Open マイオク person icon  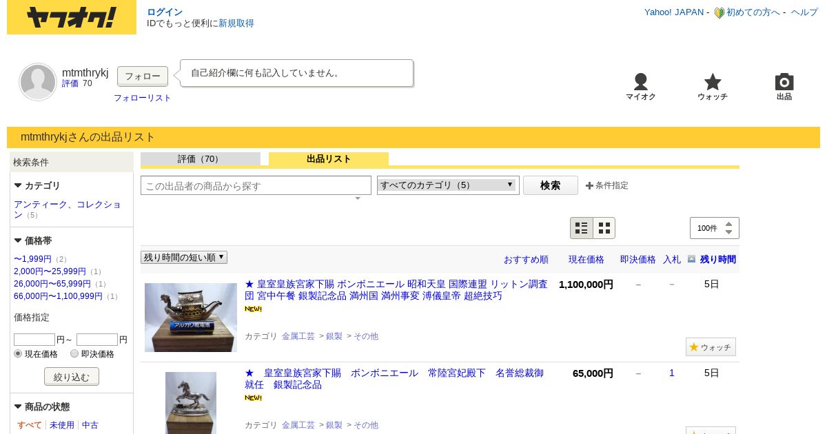pyautogui.click(x=641, y=81)
